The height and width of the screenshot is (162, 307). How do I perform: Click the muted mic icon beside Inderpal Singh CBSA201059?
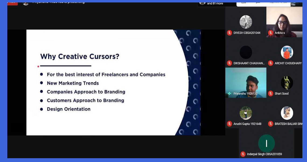click(243, 154)
